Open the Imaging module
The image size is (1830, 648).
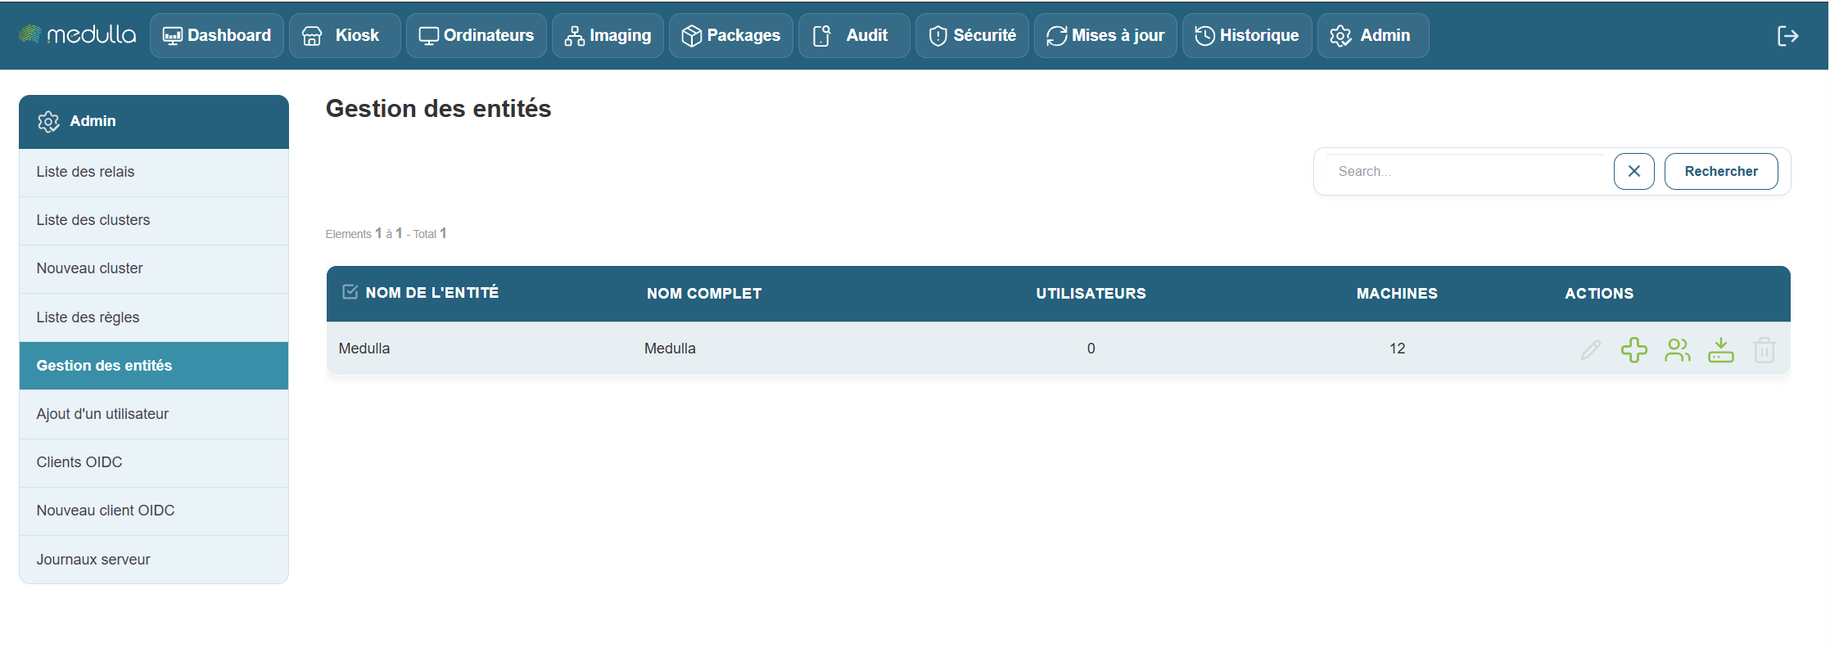[608, 35]
